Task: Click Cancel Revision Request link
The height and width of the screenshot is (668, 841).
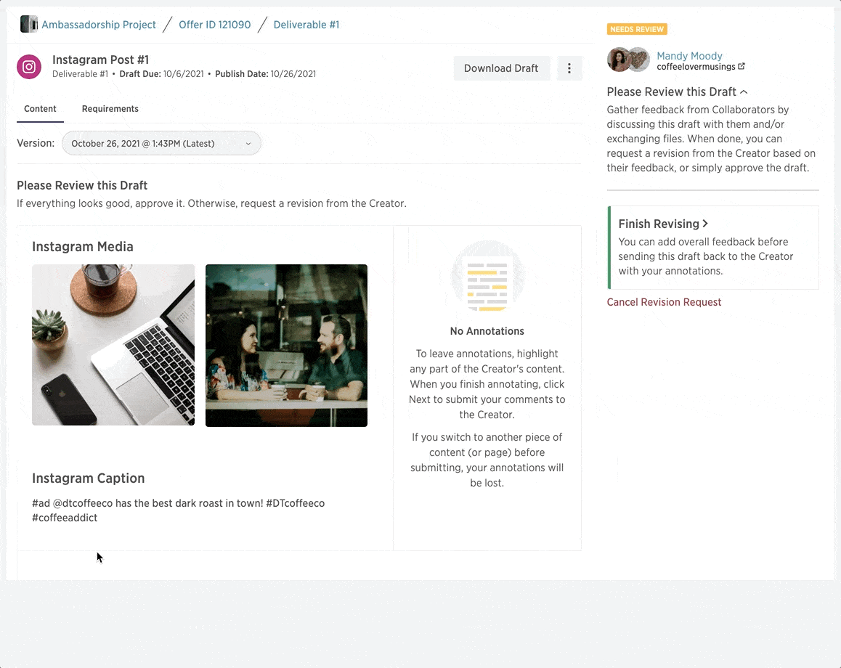Action: (664, 302)
